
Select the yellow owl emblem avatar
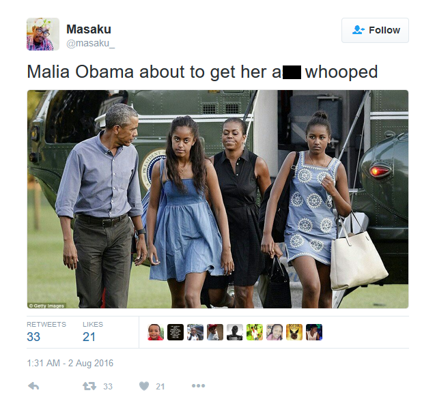[x=294, y=332]
